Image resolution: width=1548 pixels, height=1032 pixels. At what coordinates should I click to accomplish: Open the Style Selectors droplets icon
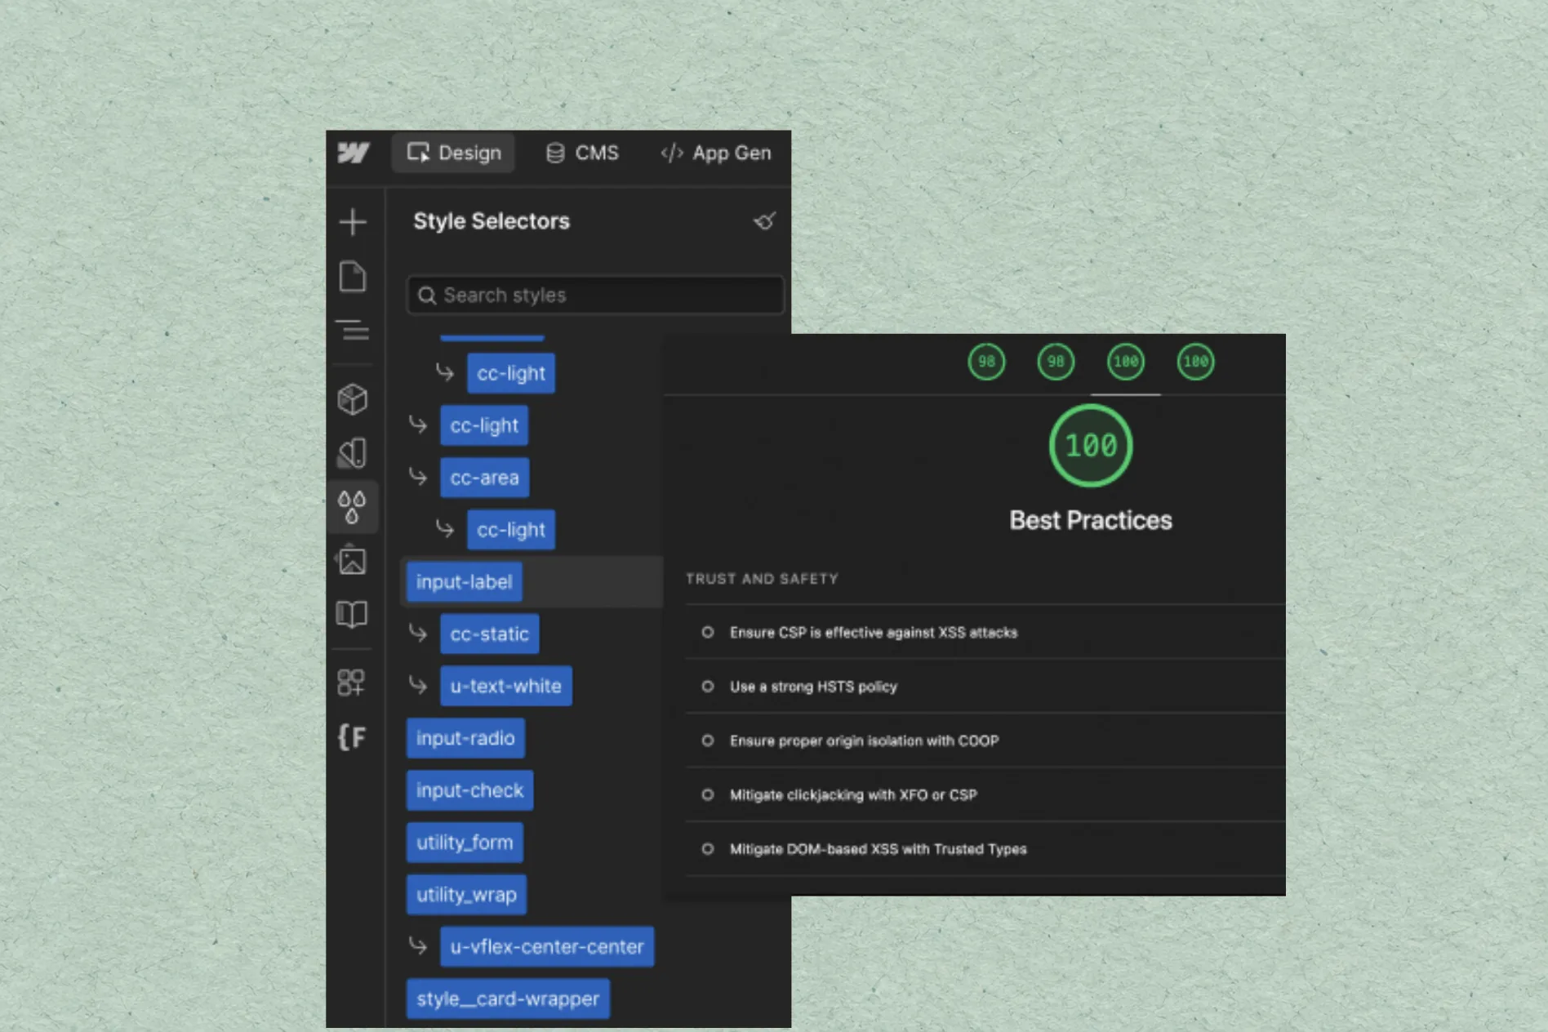click(352, 507)
